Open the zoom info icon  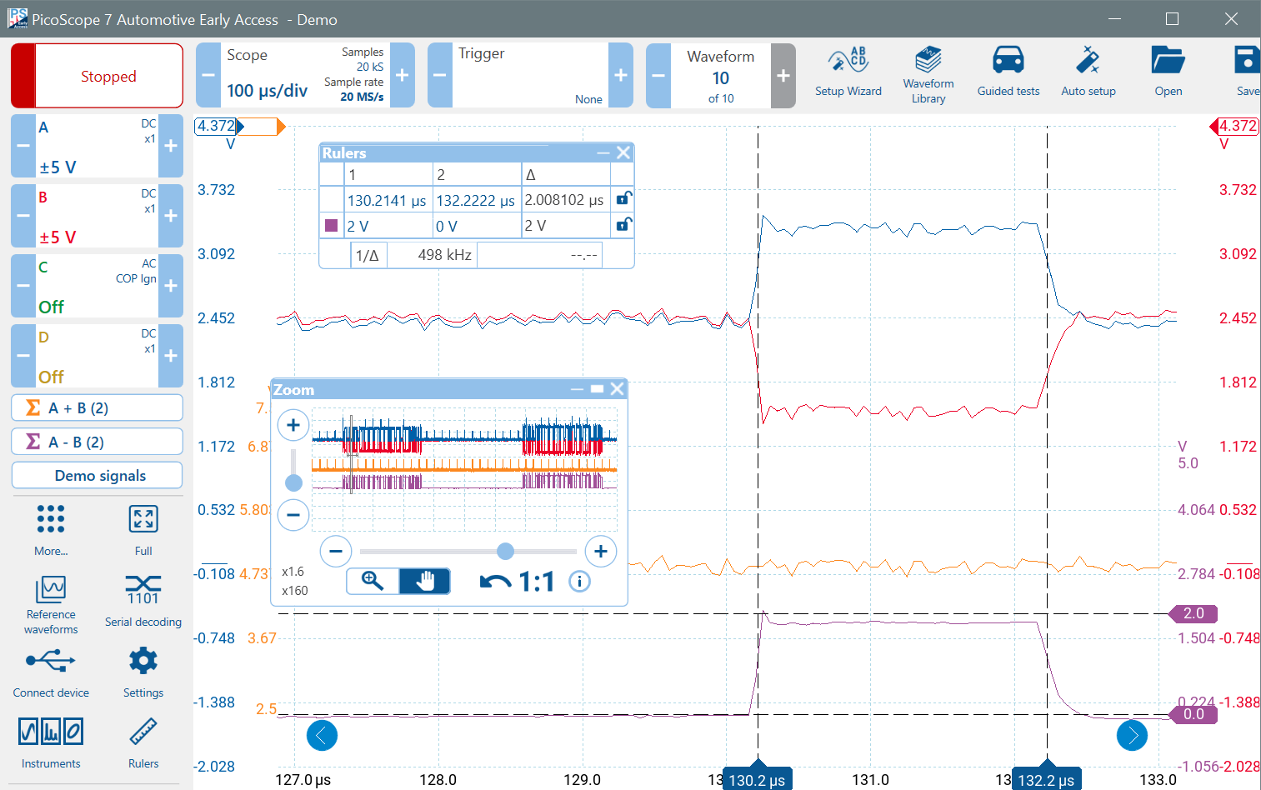point(579,582)
